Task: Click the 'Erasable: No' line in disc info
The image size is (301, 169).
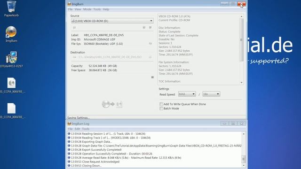Action: [166, 39]
